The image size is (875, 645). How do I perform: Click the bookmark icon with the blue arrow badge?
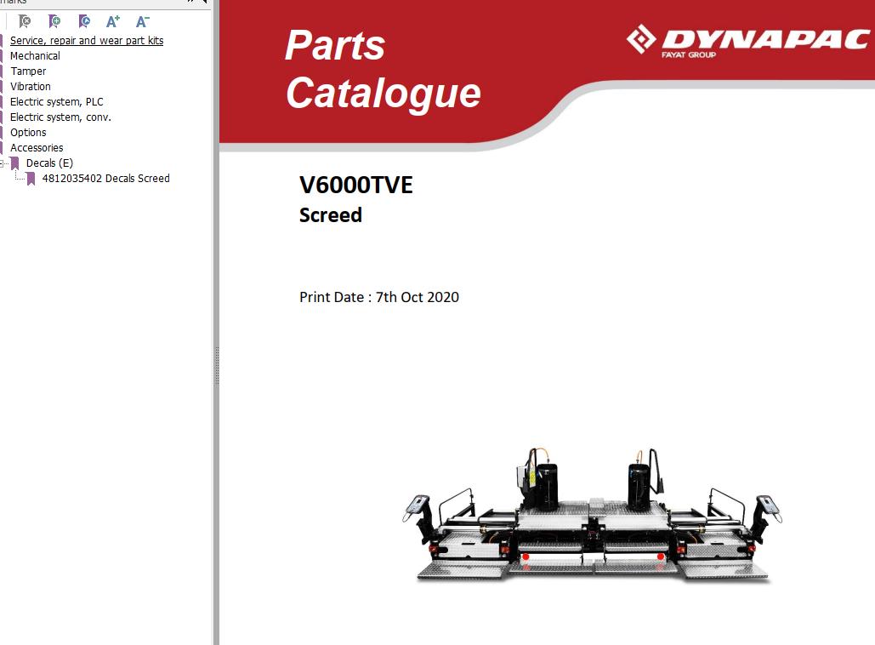coord(84,22)
